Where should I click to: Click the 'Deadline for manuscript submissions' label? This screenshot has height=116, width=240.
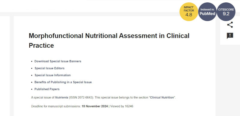coord(56,106)
